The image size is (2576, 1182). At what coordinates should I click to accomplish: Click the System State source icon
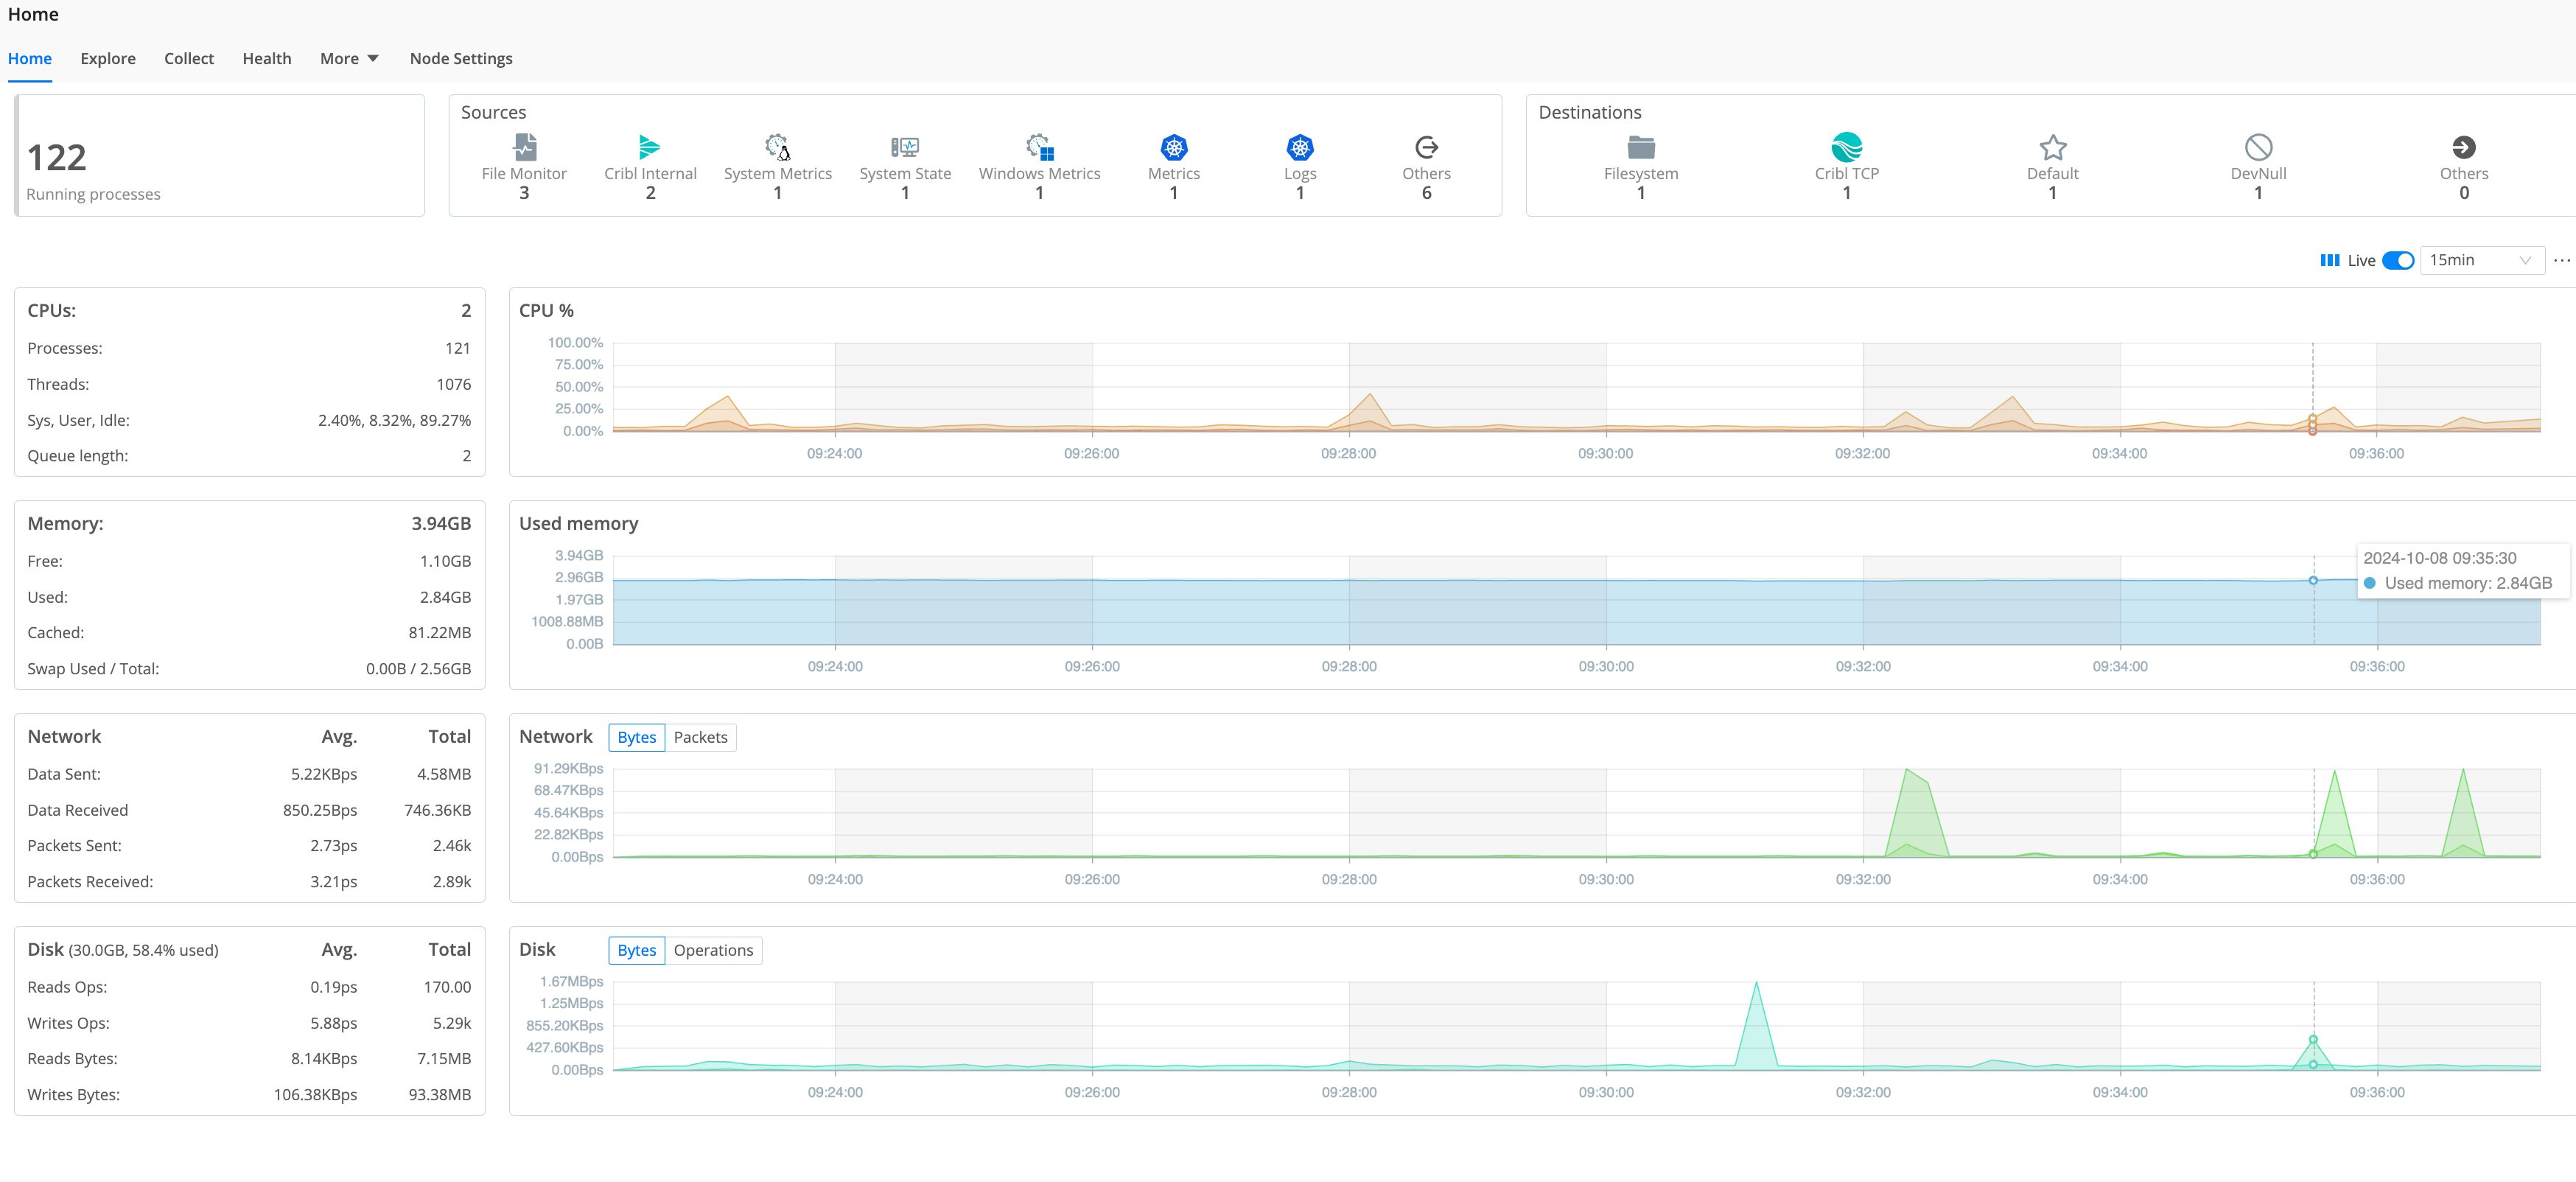click(904, 147)
